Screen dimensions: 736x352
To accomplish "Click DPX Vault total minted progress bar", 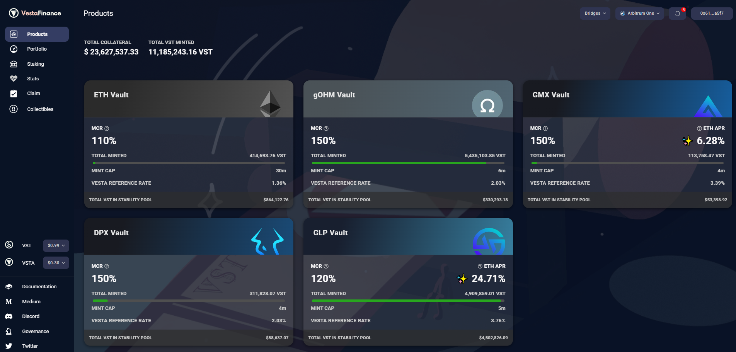I will [x=189, y=301].
